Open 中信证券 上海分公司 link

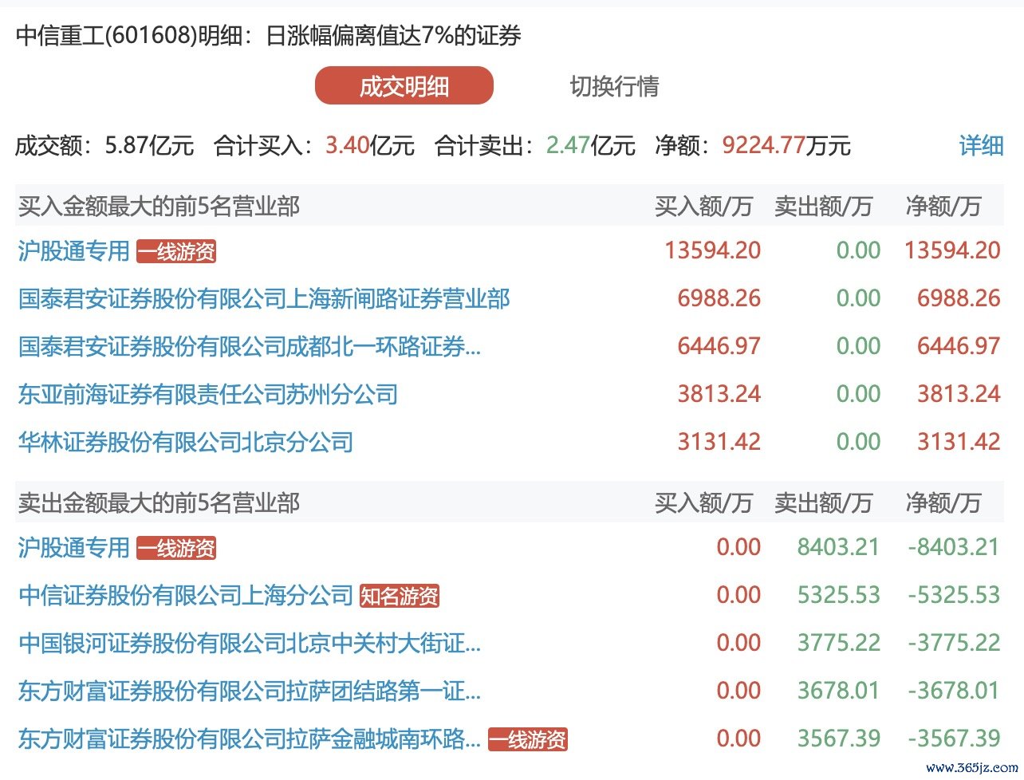[185, 596]
